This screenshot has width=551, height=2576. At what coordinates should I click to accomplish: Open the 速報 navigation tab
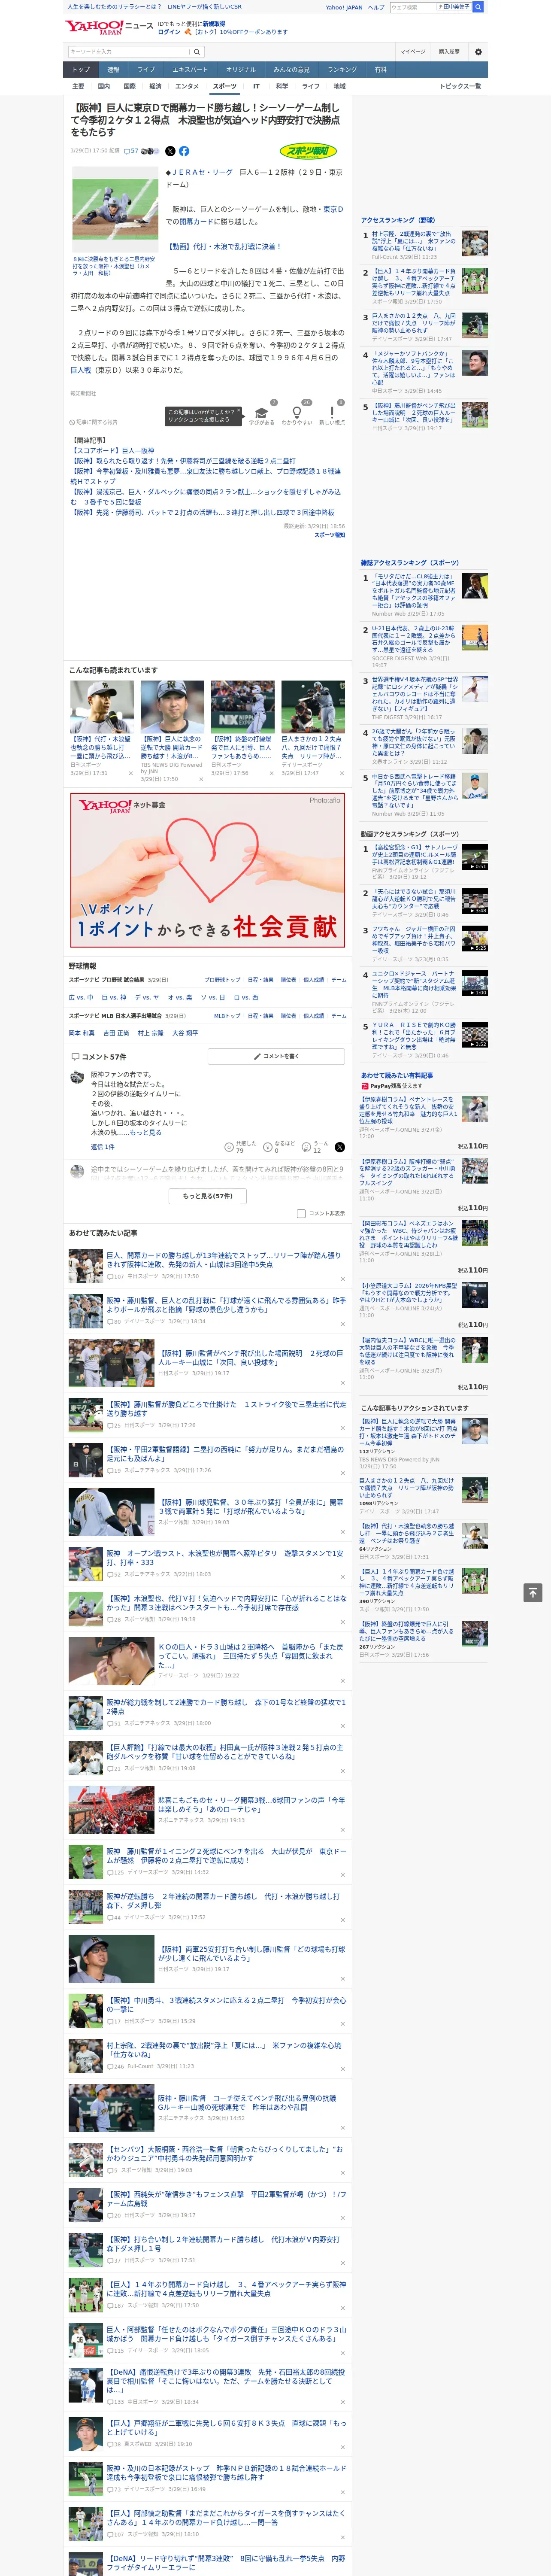pos(113,70)
